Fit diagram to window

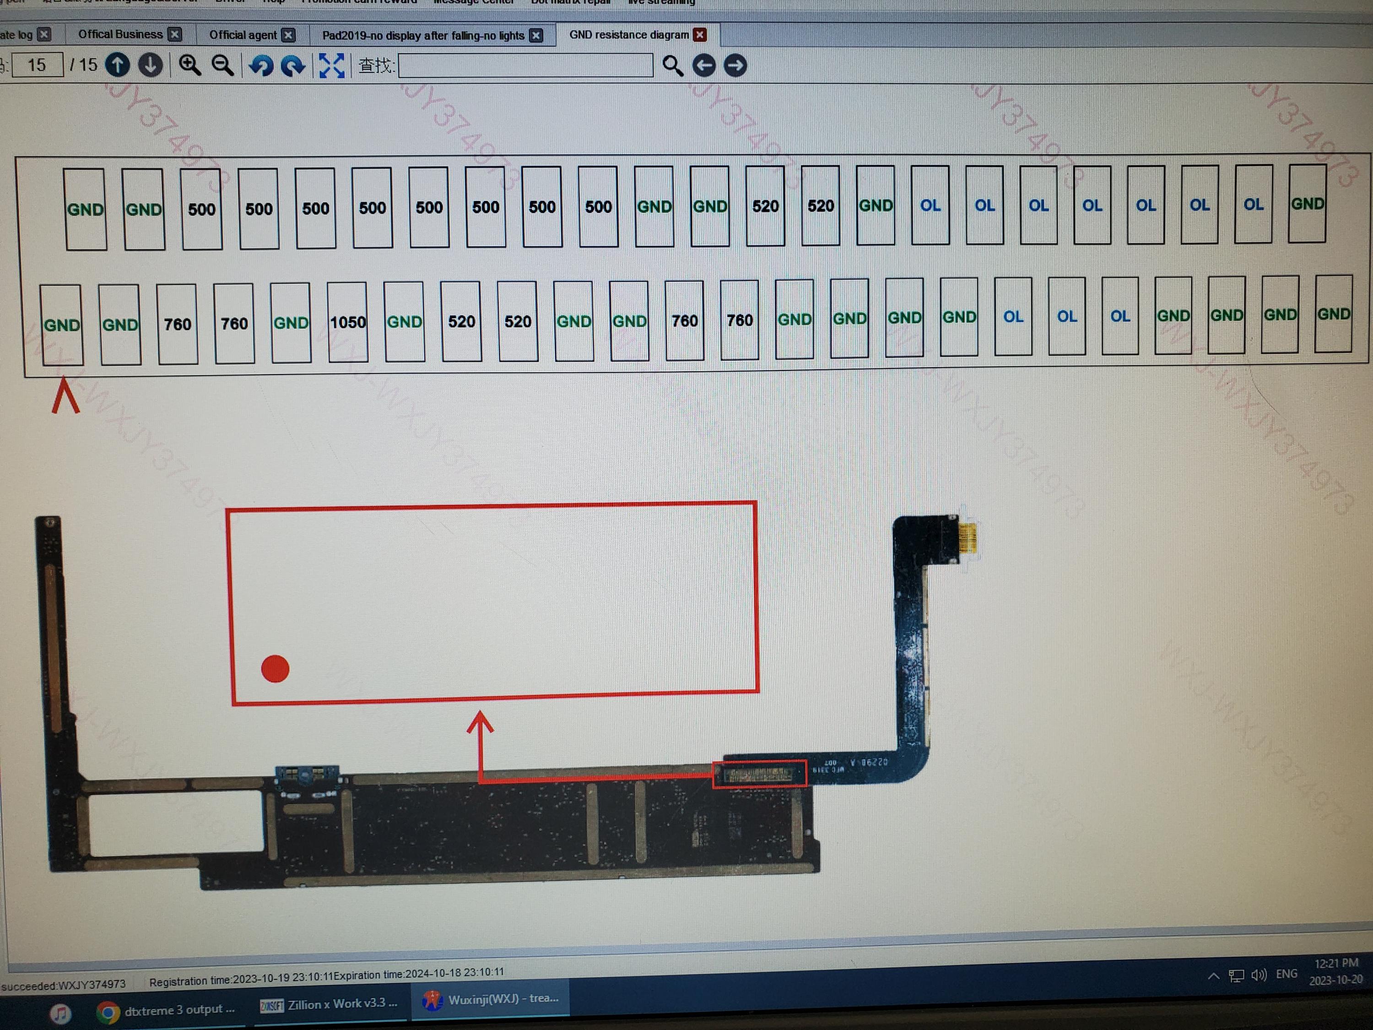pyautogui.click(x=331, y=65)
